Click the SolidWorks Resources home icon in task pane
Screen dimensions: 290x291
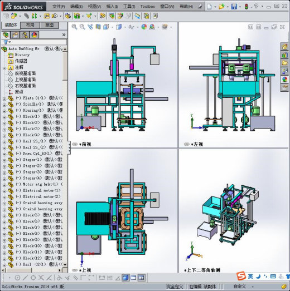pyautogui.click(x=284, y=47)
